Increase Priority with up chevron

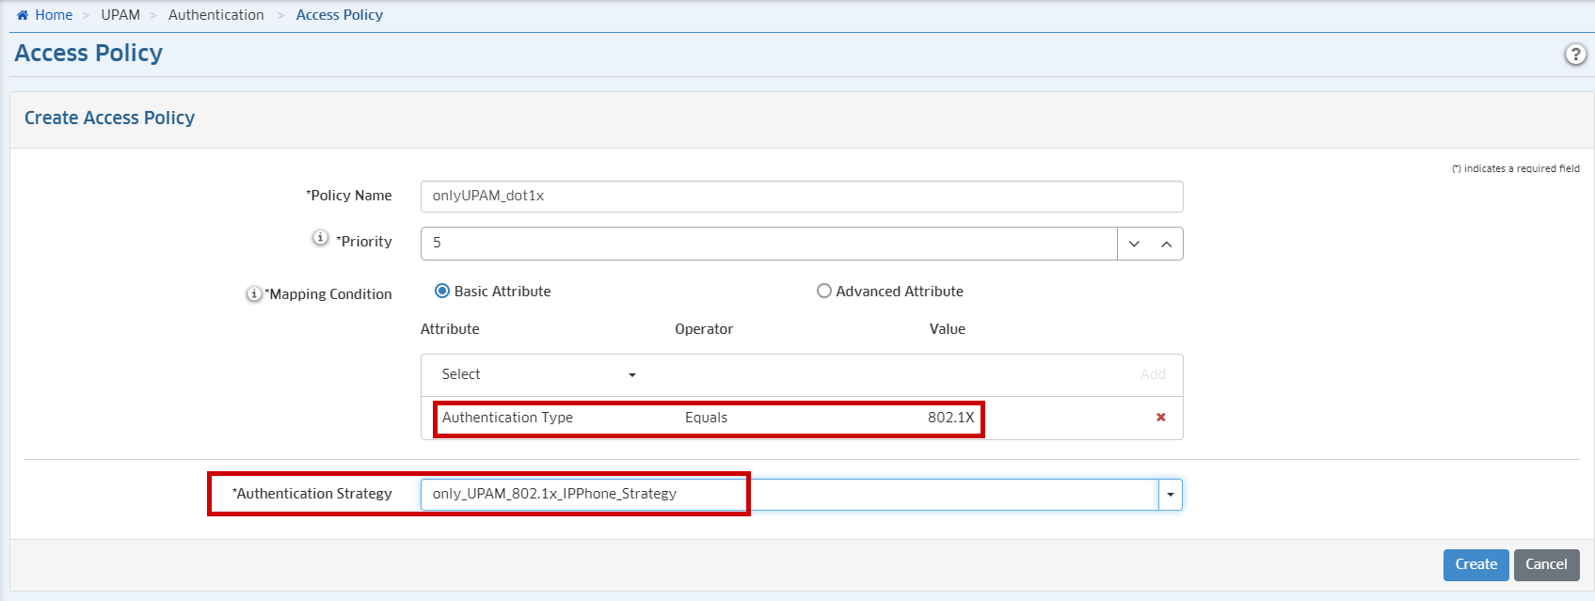tap(1166, 244)
